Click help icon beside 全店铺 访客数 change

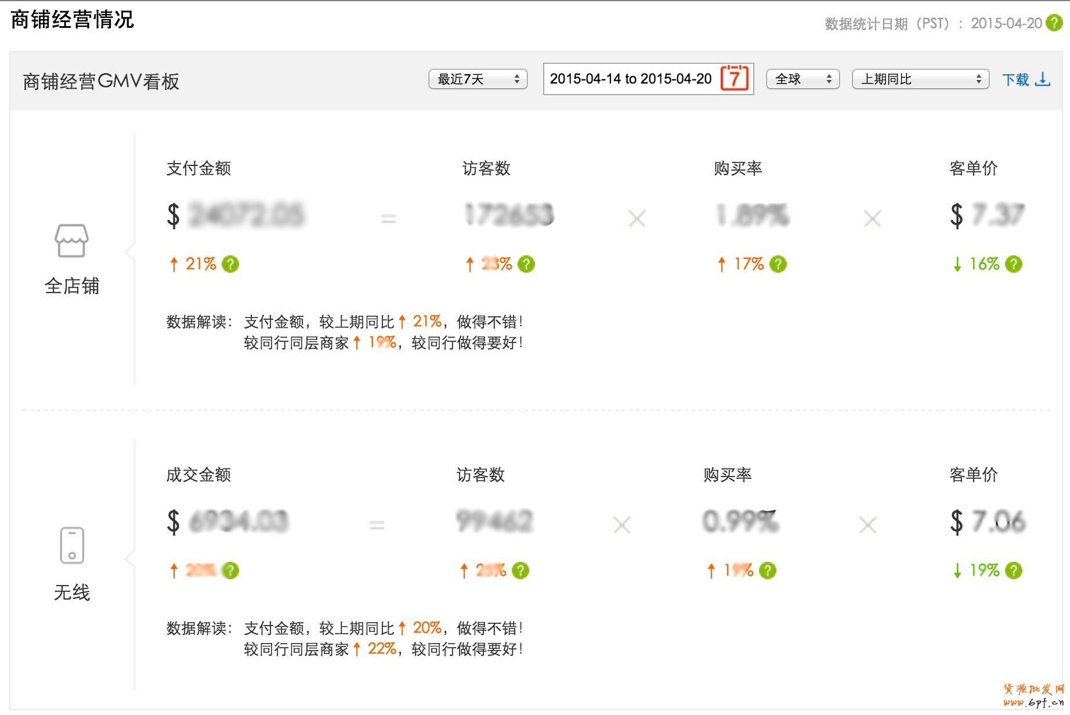[x=526, y=264]
